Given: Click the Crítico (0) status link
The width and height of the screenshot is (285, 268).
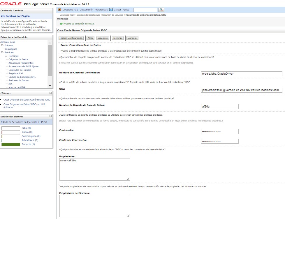Looking at the screenshot, I should [27, 132].
